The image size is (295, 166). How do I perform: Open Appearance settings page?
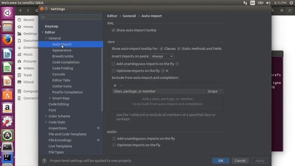point(62,50)
